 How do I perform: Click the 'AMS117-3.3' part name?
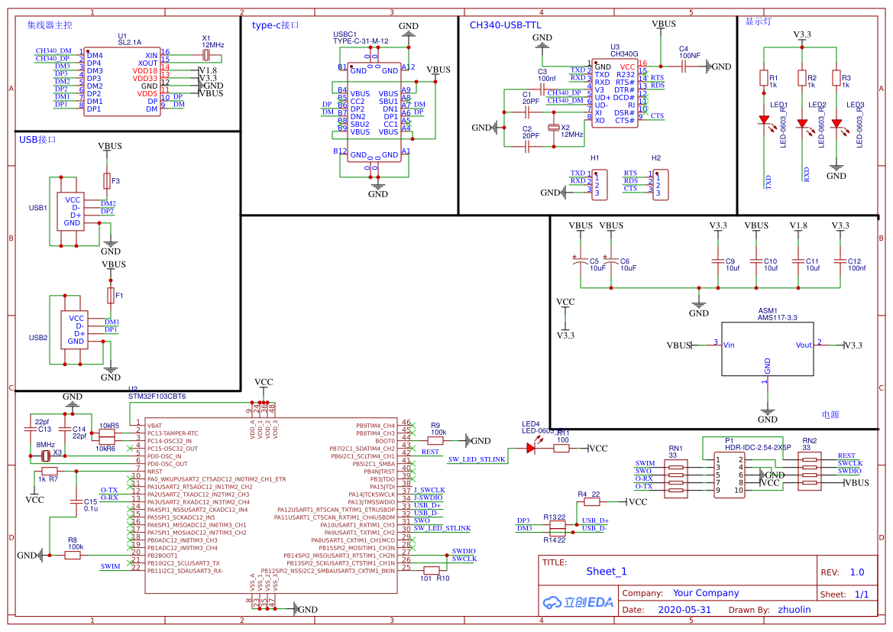pos(778,318)
